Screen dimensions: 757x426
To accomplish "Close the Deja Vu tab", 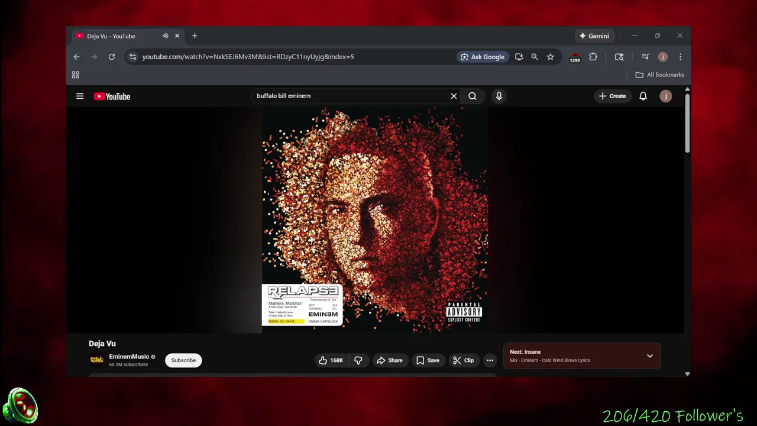I will tap(177, 36).
